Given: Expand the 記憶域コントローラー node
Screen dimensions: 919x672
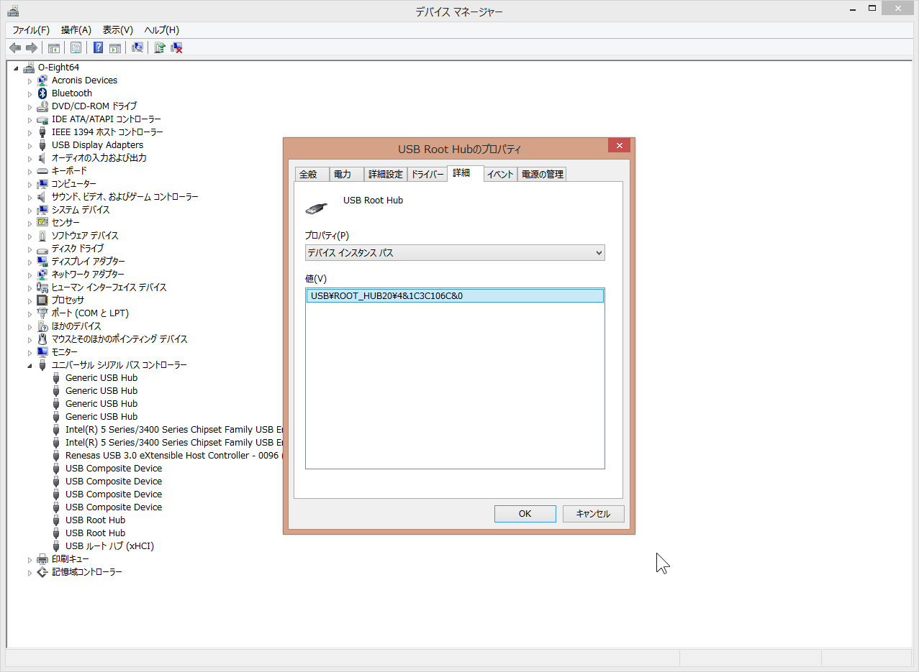Looking at the screenshot, I should coord(30,573).
